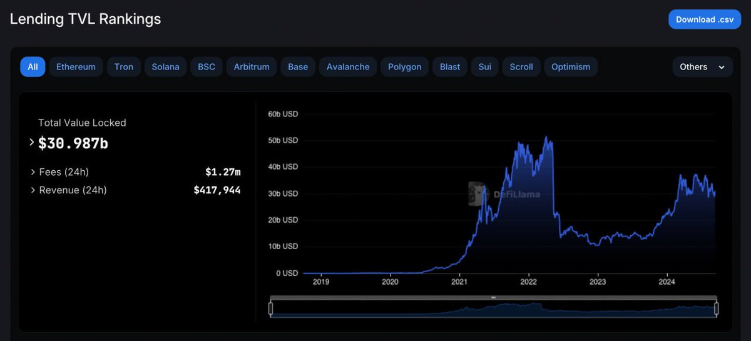This screenshot has width=751, height=341.
Task: Select the All chains filter
Action: (33, 67)
